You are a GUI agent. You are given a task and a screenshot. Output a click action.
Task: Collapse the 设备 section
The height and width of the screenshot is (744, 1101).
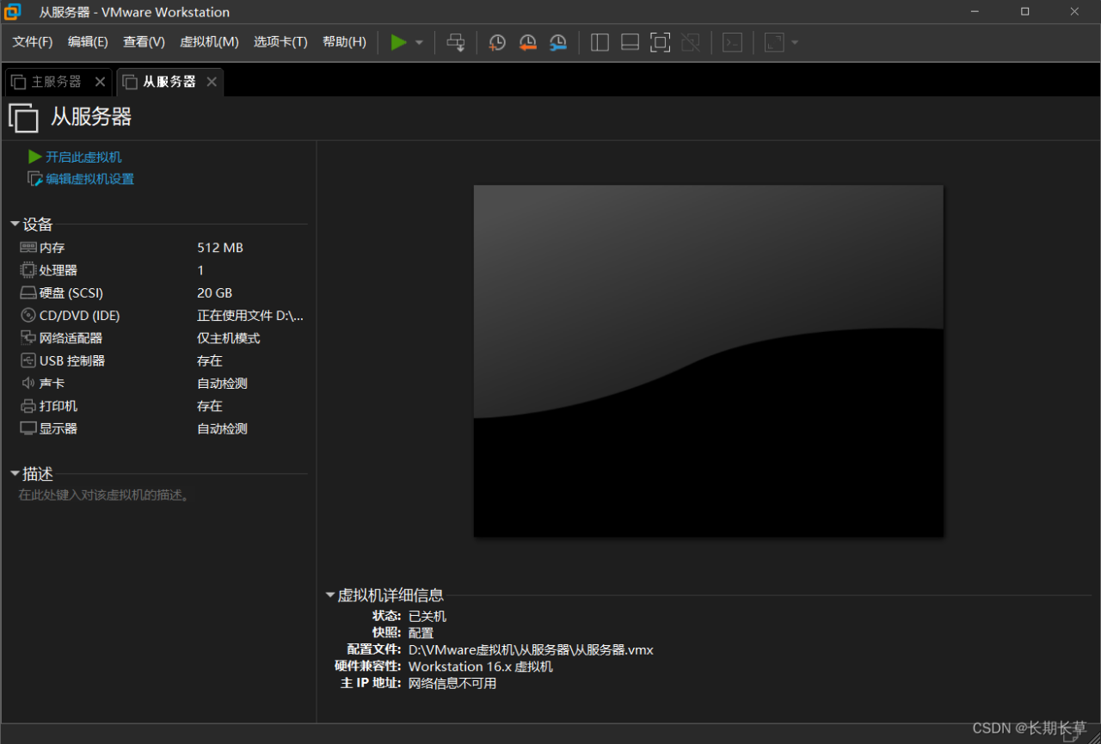[x=15, y=224]
